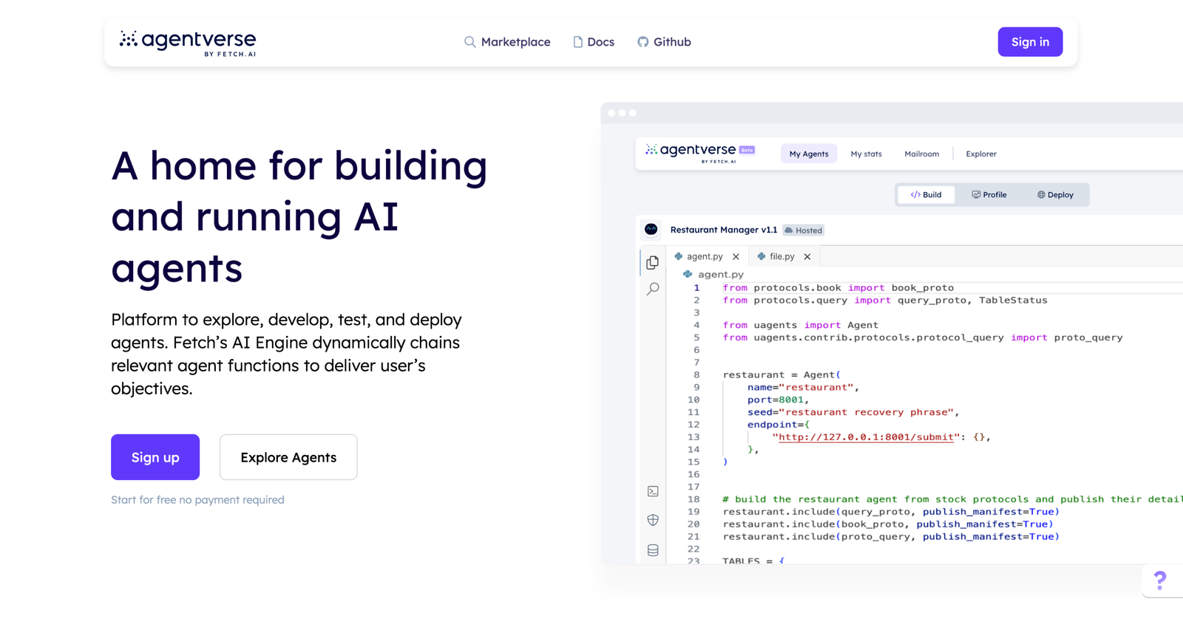This screenshot has height=630, width=1183.
Task: Switch to the My stats tab
Action: coord(866,154)
